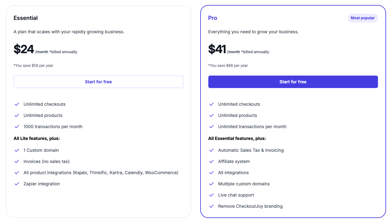
Task: Click All Lite features, plus heading
Action: [x=36, y=138]
